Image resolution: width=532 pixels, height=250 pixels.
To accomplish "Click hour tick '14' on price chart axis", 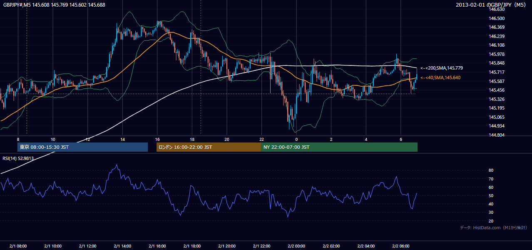I will 122,139.
